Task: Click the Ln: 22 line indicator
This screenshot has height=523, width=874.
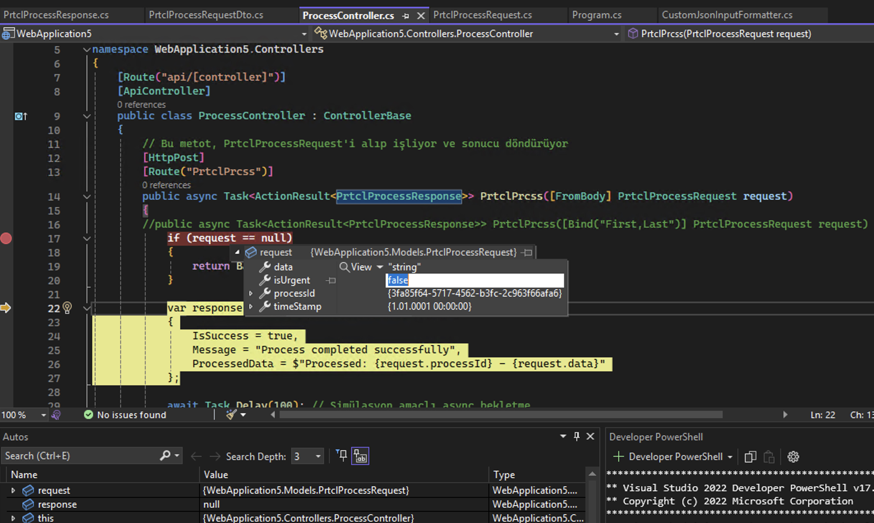Action: [823, 415]
